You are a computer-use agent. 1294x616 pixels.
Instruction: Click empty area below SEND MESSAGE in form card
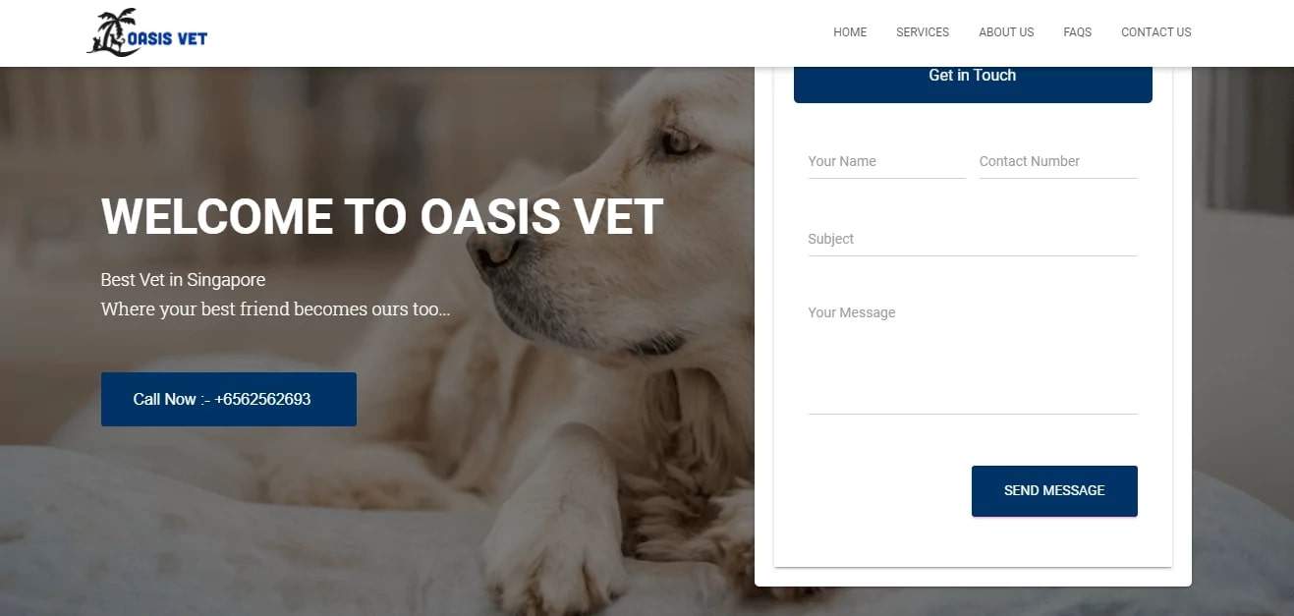973,542
